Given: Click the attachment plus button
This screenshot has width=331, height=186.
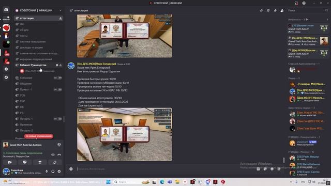Looking at the screenshot, I should (x=71, y=169).
